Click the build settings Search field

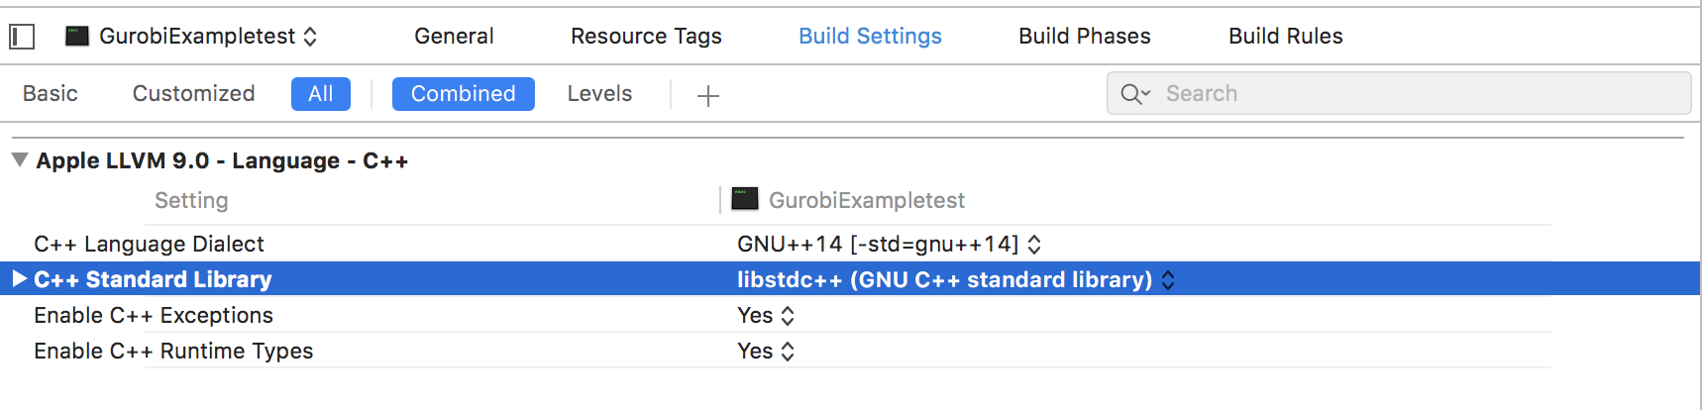coord(1399,93)
